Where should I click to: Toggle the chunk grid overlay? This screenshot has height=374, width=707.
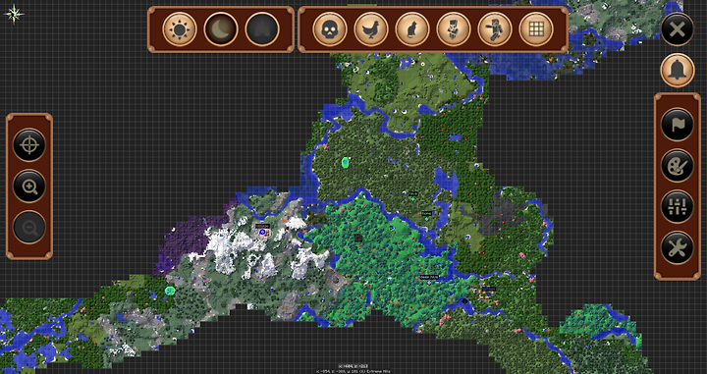point(536,29)
